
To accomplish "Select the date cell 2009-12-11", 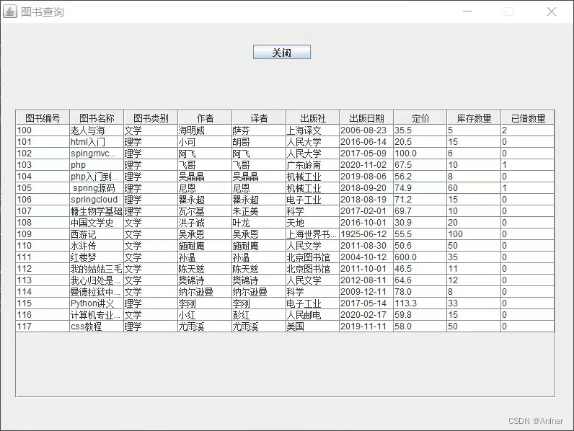I will (x=366, y=292).
